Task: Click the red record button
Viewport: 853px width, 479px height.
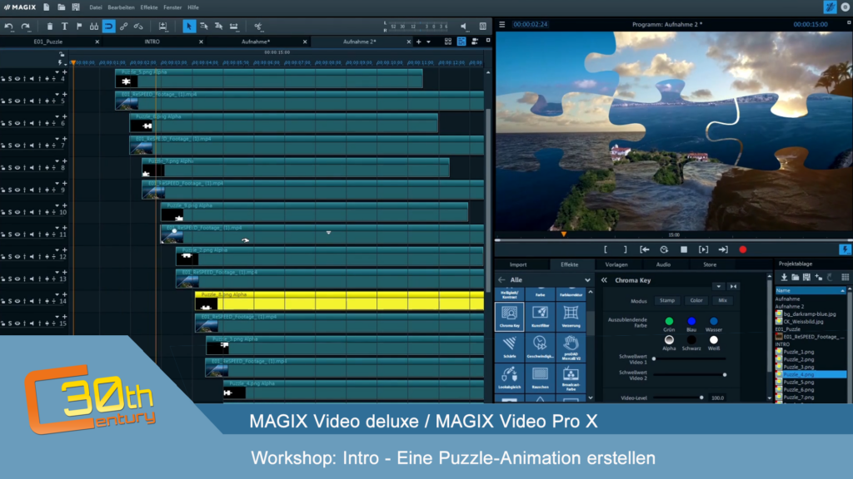Action: point(742,249)
